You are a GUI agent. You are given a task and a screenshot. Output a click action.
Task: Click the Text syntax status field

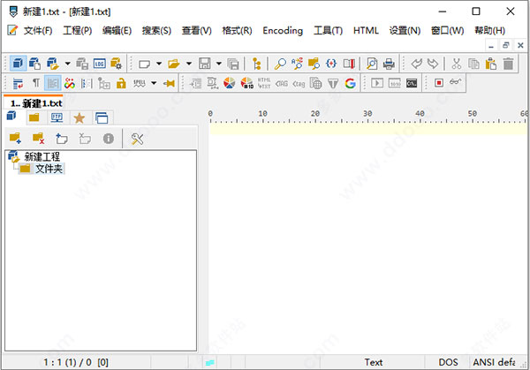pos(373,362)
